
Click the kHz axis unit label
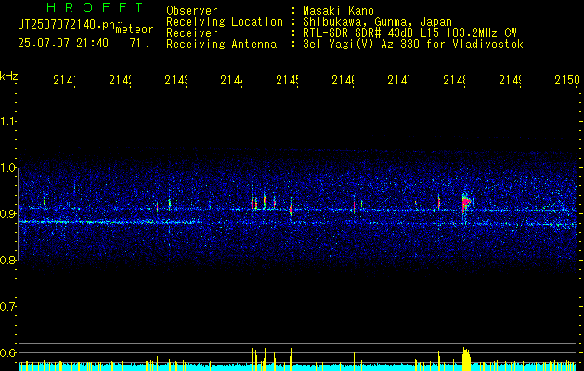pos(9,76)
